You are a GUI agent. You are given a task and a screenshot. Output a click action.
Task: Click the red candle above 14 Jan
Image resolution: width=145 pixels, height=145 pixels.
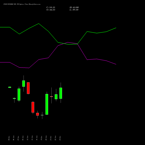(x=33, y=107)
